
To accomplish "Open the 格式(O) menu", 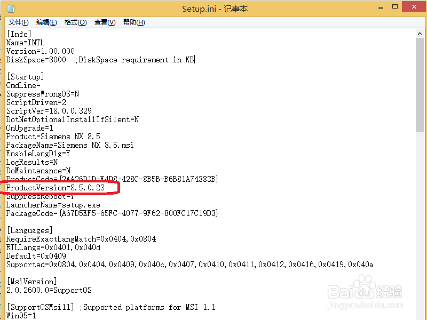I will pos(75,22).
